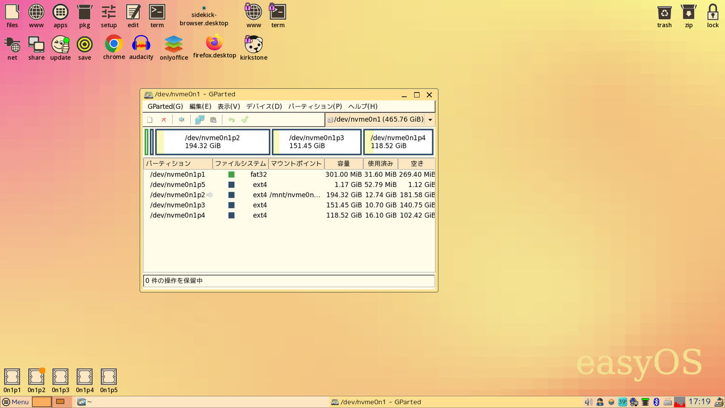Image resolution: width=725 pixels, height=408 pixels.
Task: Select the Resize/Move toolbar icon
Action: pyautogui.click(x=181, y=120)
